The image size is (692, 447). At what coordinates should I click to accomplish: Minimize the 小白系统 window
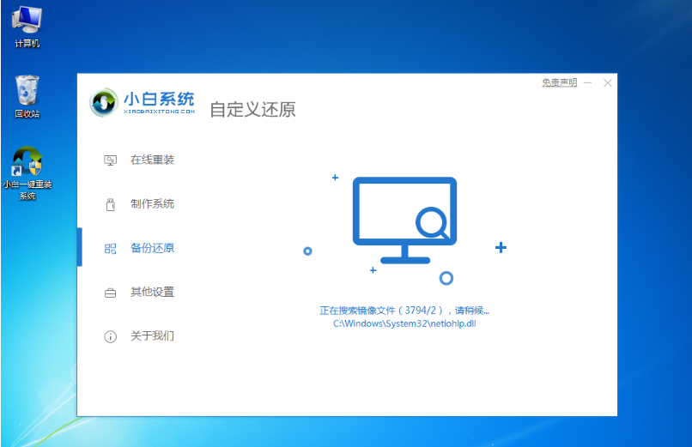pyautogui.click(x=587, y=83)
